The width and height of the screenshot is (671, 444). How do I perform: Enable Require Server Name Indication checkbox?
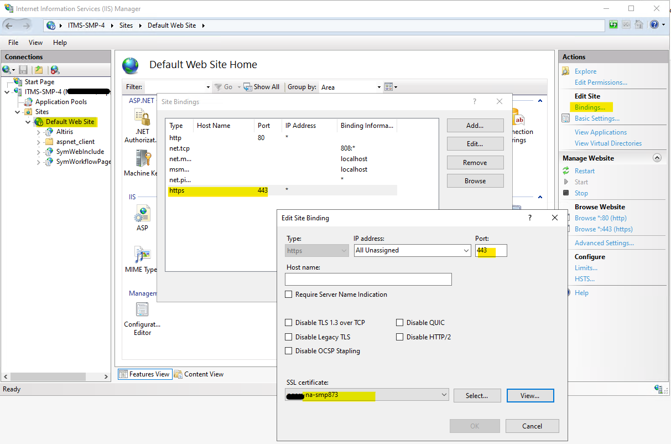tap(288, 295)
